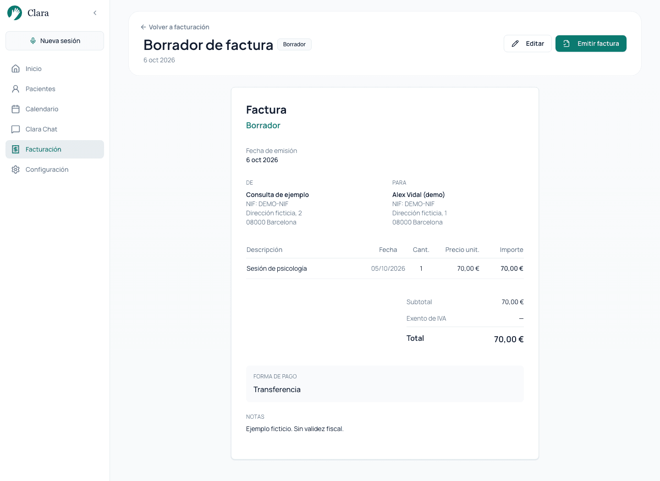The width and height of the screenshot is (660, 481).
Task: Click the Emitir factura button
Action: [591, 44]
